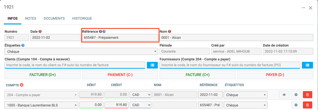This screenshot has width=318, height=110.
Task: Go to the HISTORIQUE tab
Action: (x=82, y=18)
